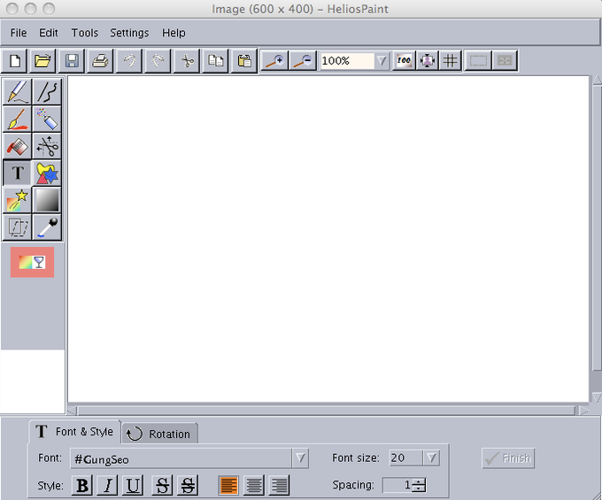Select the Spray can airbrush tool
Image resolution: width=602 pixels, height=500 pixels.
point(47,119)
